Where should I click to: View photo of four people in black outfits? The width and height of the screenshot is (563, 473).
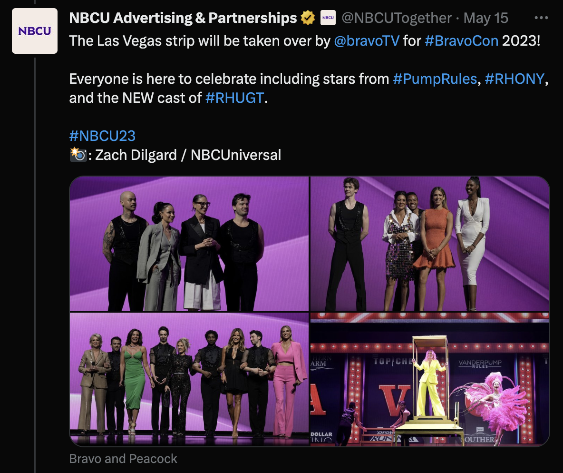pos(189,243)
